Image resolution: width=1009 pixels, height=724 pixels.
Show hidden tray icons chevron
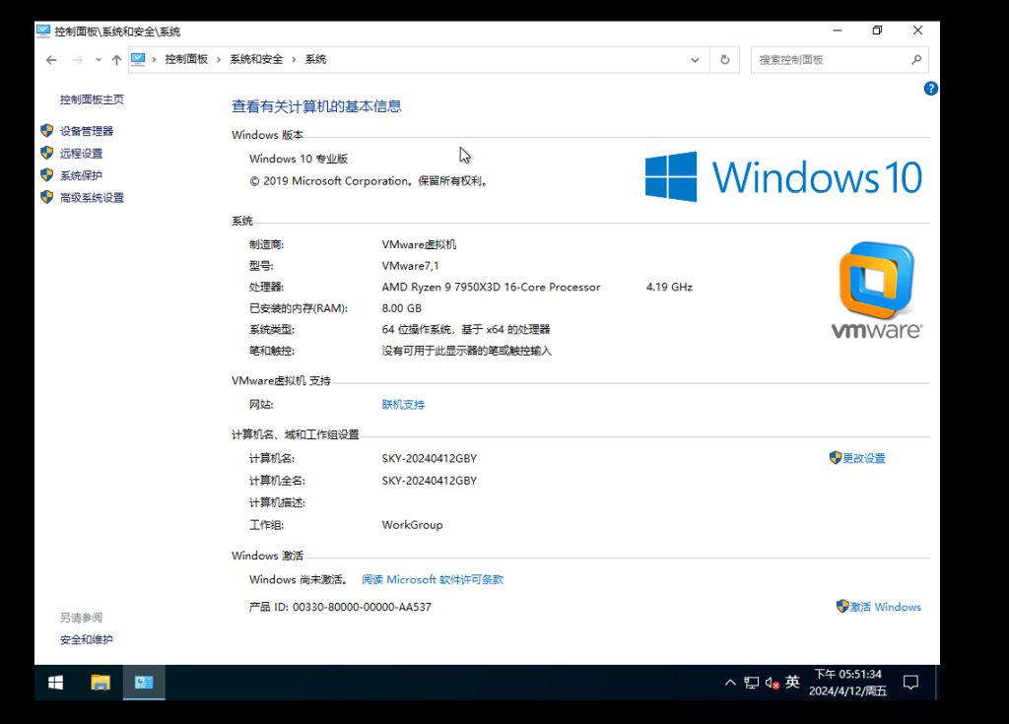729,683
